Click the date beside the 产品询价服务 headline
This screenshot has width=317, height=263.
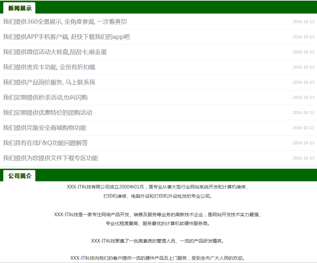pyautogui.click(x=303, y=82)
